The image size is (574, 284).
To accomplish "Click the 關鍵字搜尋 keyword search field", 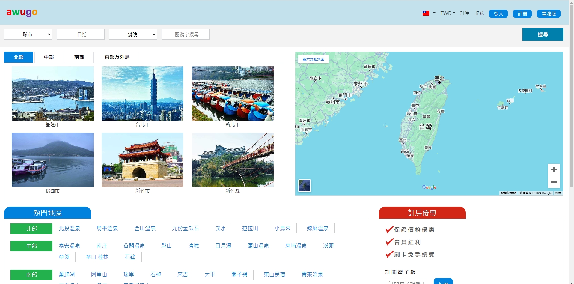I will tap(186, 34).
